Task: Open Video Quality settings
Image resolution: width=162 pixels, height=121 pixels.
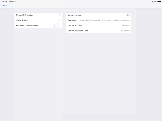Action: pos(38,20)
